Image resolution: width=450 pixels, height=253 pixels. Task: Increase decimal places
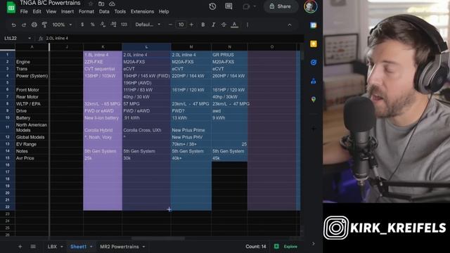click(x=113, y=25)
